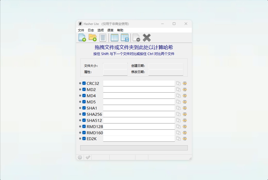Image resolution: width=268 pixels, height=180 pixels.
Task: Open the hash table view icon
Action: (x=114, y=37)
